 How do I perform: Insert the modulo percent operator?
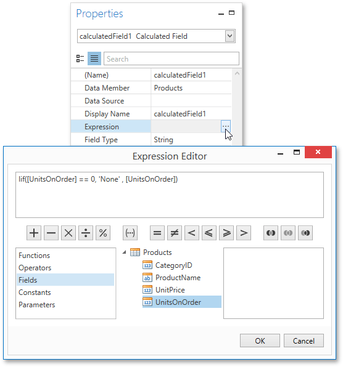(103, 233)
